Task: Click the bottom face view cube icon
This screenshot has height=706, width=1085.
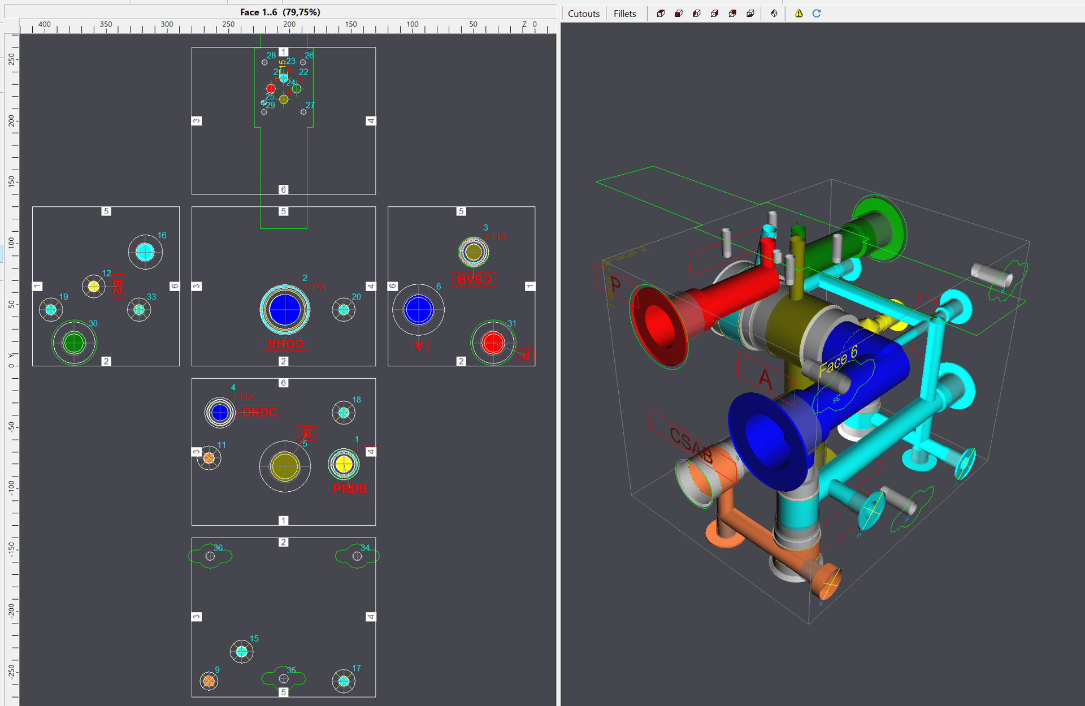Action: 750,14
